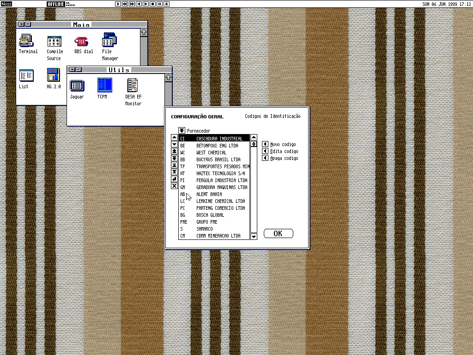This screenshot has width=473, height=355.
Task: Open the Terminal program icon
Action: pyautogui.click(x=26, y=41)
